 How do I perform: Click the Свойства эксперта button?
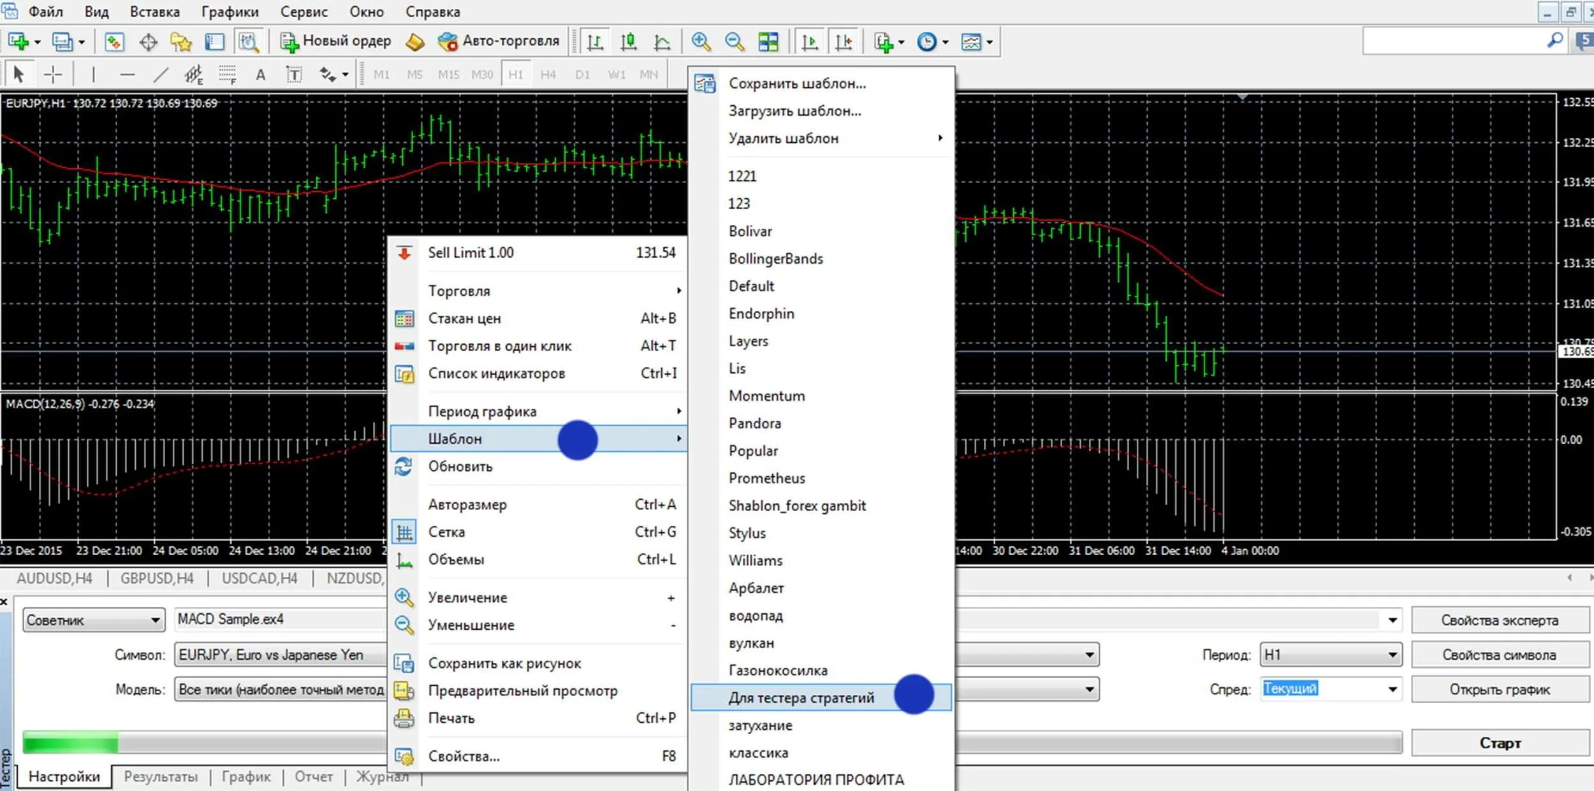click(x=1499, y=620)
